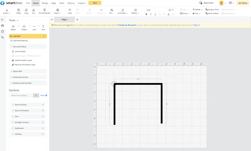The width and height of the screenshot is (251, 151).
Task: Click Add Wall Opening
Action: coord(19,41)
